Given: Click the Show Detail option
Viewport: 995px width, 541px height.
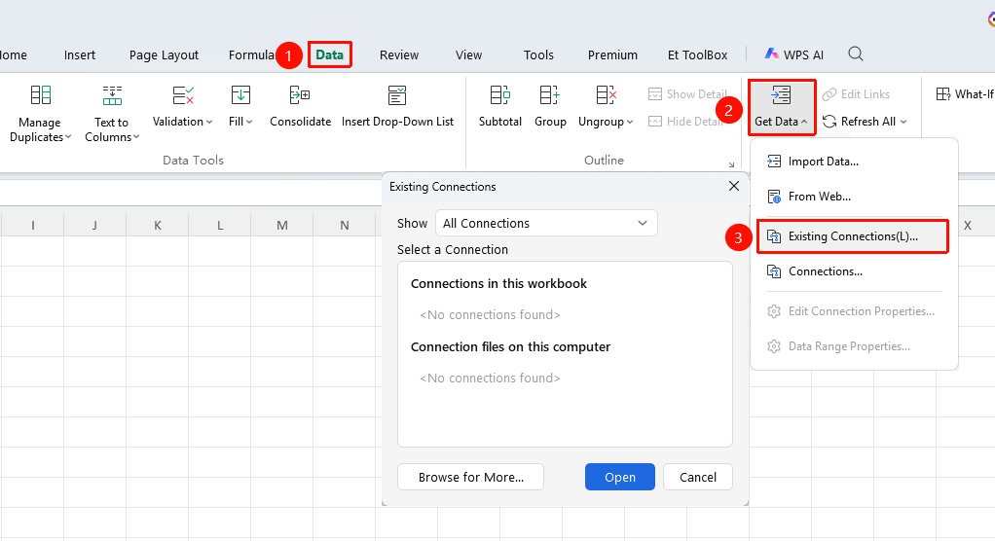Looking at the screenshot, I should (x=687, y=93).
